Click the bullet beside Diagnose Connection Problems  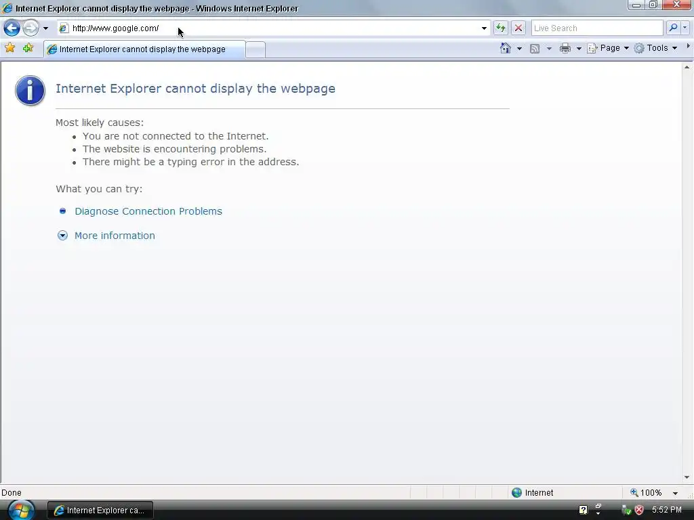click(x=63, y=211)
